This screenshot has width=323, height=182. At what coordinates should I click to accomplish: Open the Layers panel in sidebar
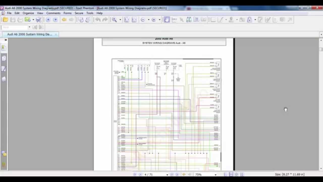click(4, 79)
